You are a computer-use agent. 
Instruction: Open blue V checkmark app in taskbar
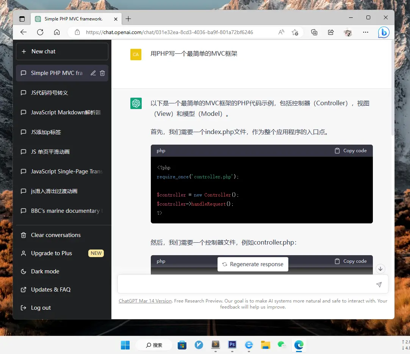point(199,345)
